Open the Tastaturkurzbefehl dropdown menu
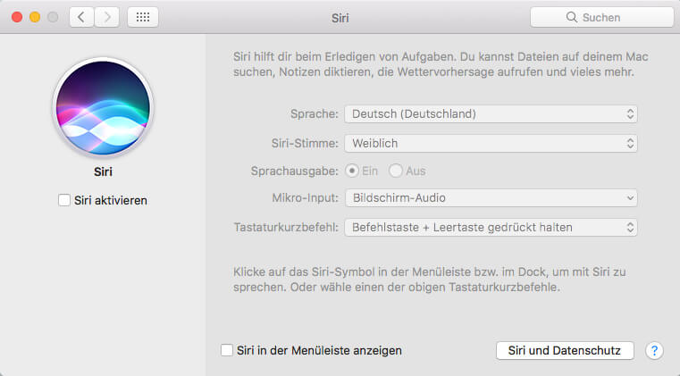 click(491, 227)
